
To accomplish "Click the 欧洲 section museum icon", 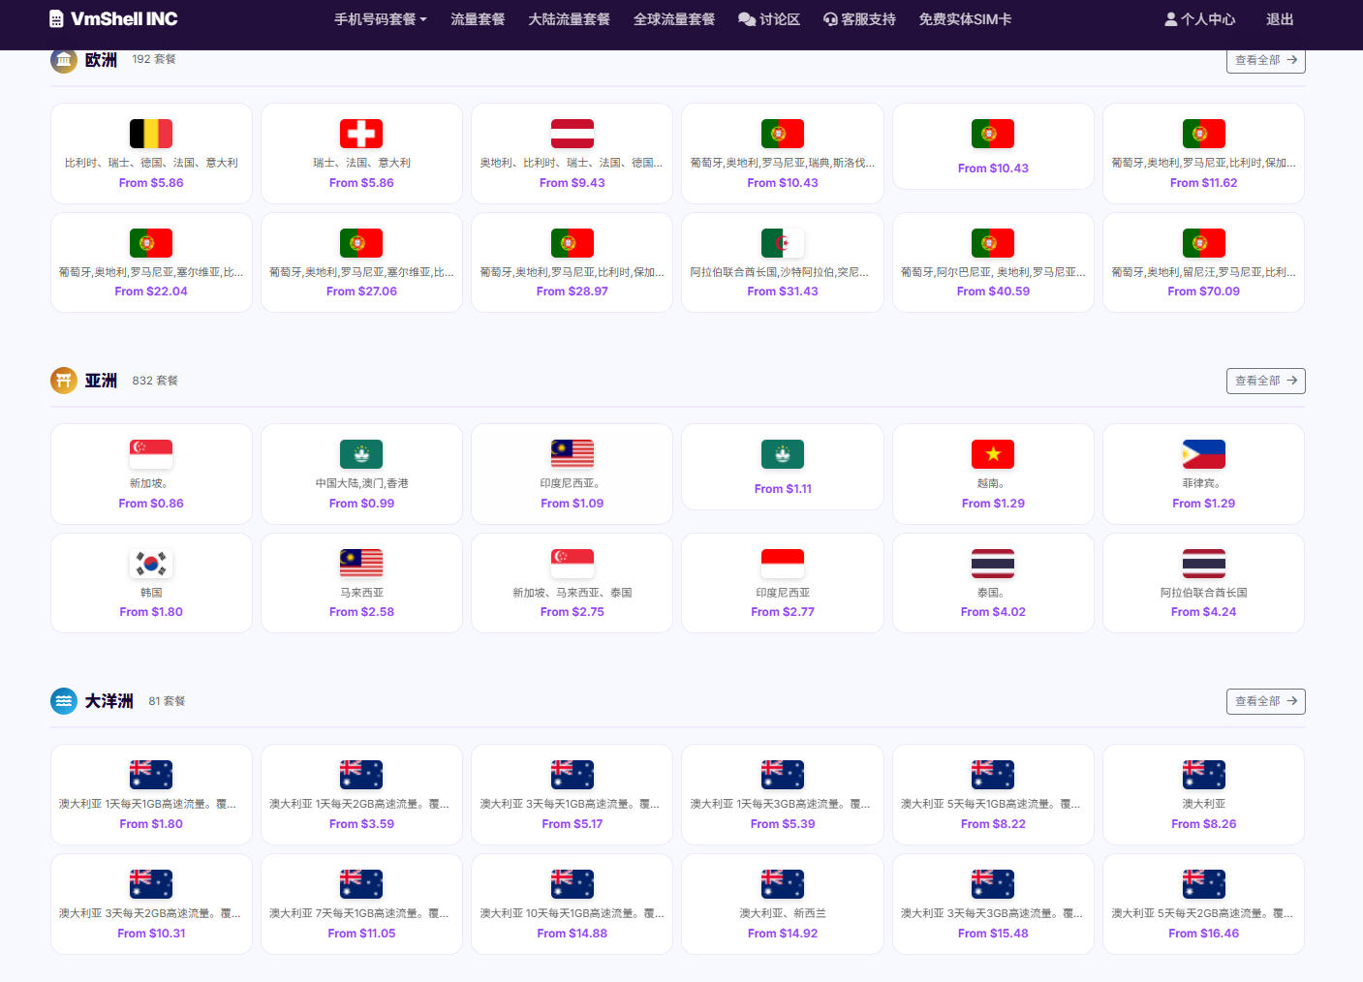I will tap(63, 59).
